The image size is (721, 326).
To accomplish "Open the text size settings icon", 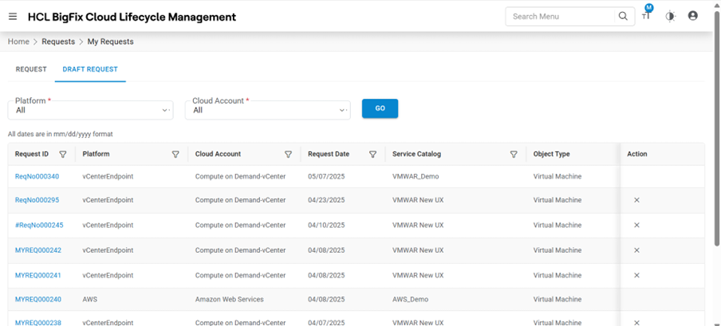I will click(646, 16).
